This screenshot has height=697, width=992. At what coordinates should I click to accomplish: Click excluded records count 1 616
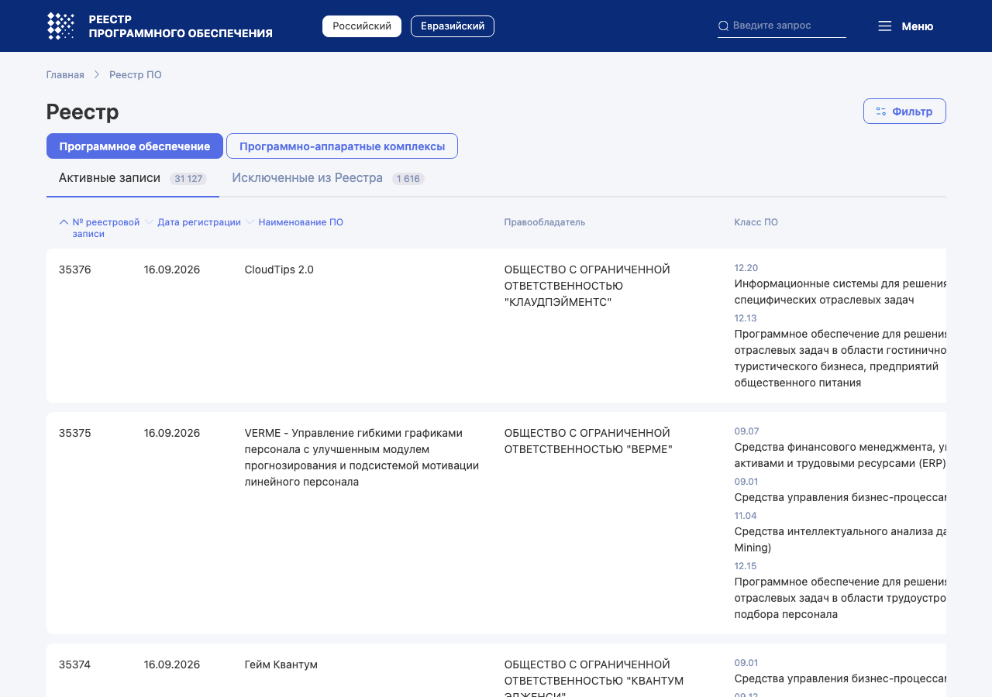408,179
